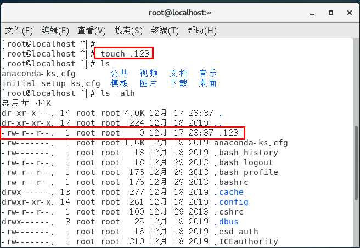Click .bashrc filename
Image resolution: width=360 pixels, height=248 pixels.
231,182
